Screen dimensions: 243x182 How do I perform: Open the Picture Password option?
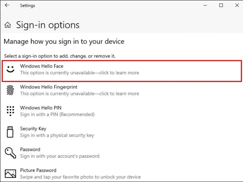[x=122, y=174]
